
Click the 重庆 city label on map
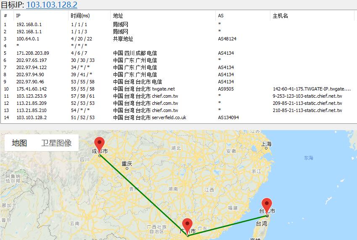pos(127,163)
